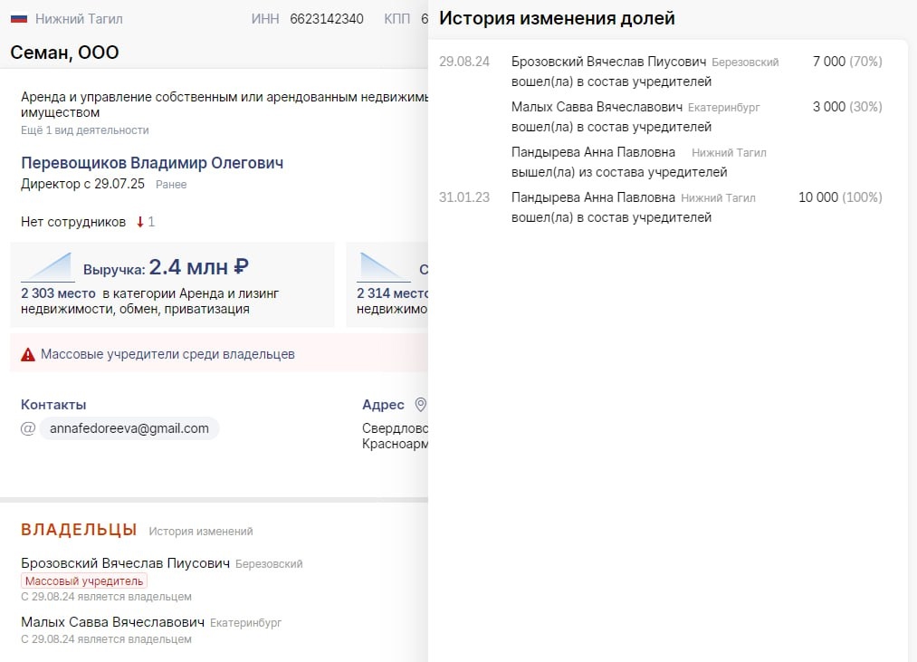Open 'Ранее' to view previous directors
The image size is (917, 662).
pyautogui.click(x=172, y=185)
